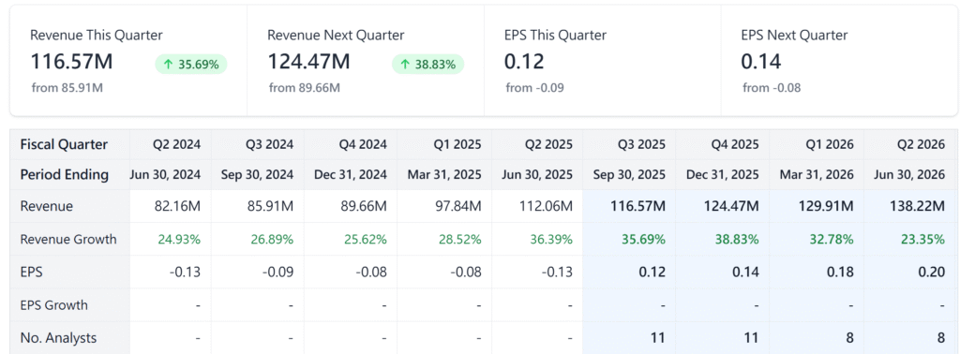
Task: Click the Revenue Growth row label
Action: (68, 239)
